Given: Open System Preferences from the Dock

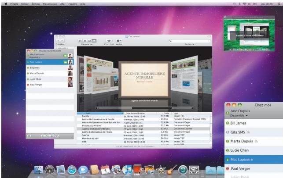Looking at the screenshot, I should pyautogui.click(x=194, y=170).
